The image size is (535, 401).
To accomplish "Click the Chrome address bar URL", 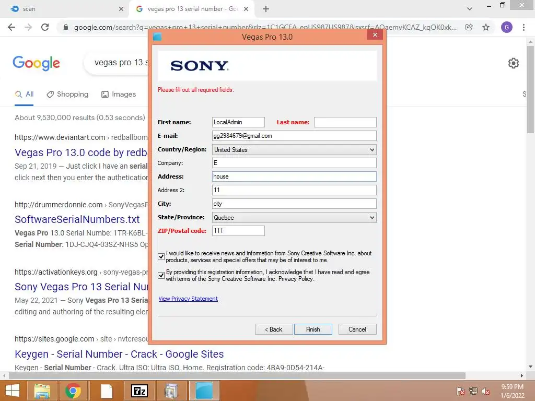I will pyautogui.click(x=265, y=27).
